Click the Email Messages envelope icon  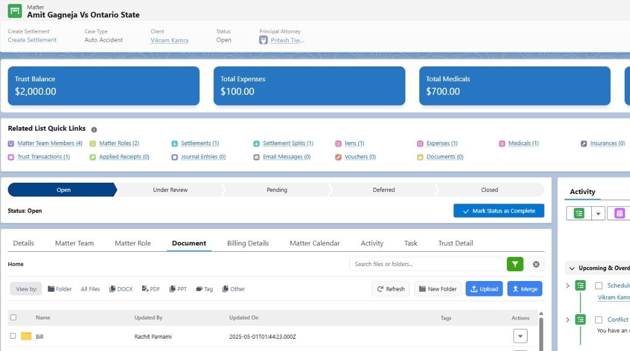click(257, 157)
